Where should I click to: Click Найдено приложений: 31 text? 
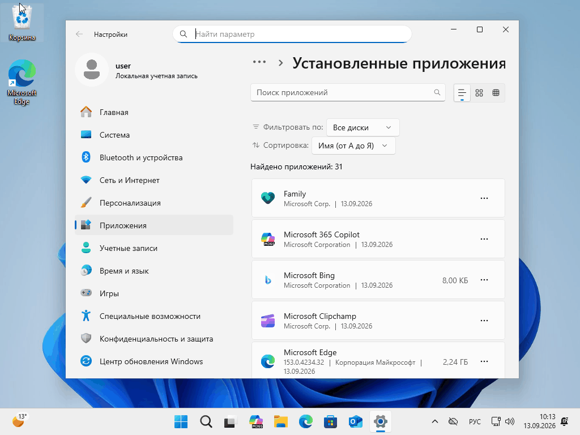click(x=296, y=167)
